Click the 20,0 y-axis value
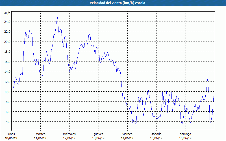This screenshot has width=226, height=141. 7,41
